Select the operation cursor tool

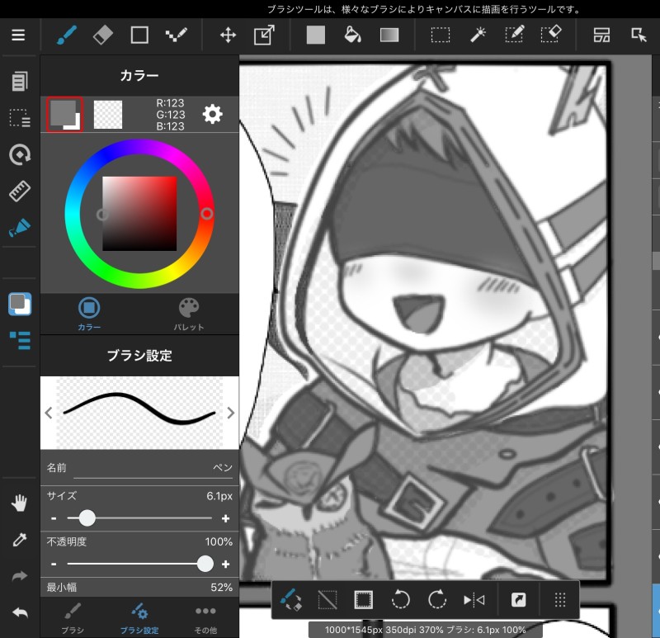point(639,35)
